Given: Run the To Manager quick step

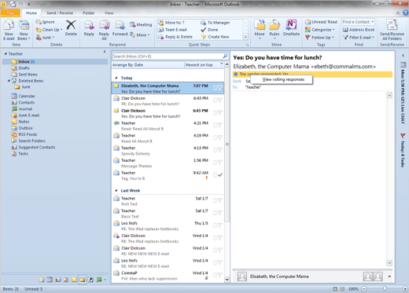Looking at the screenshot, I should [x=216, y=23].
